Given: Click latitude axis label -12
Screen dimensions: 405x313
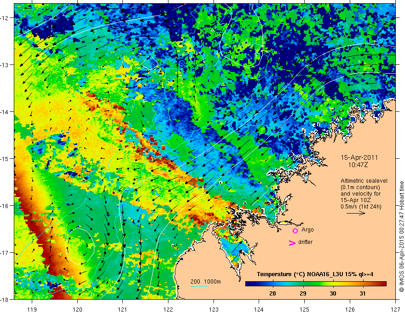Looking at the screenshot, I should 5,18.
